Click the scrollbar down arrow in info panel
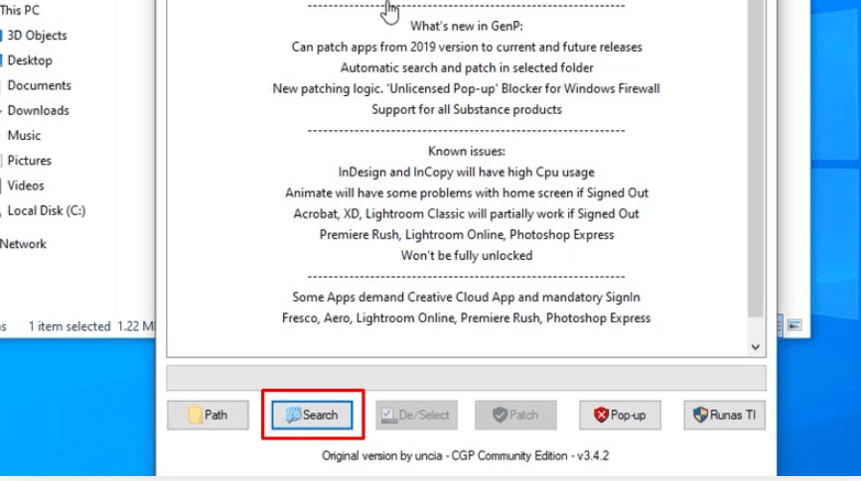Viewport: 861px width, 481px height. tap(756, 347)
